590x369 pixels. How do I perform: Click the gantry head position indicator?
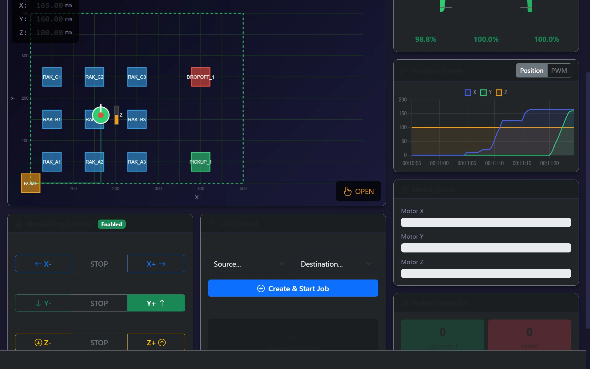point(101,115)
